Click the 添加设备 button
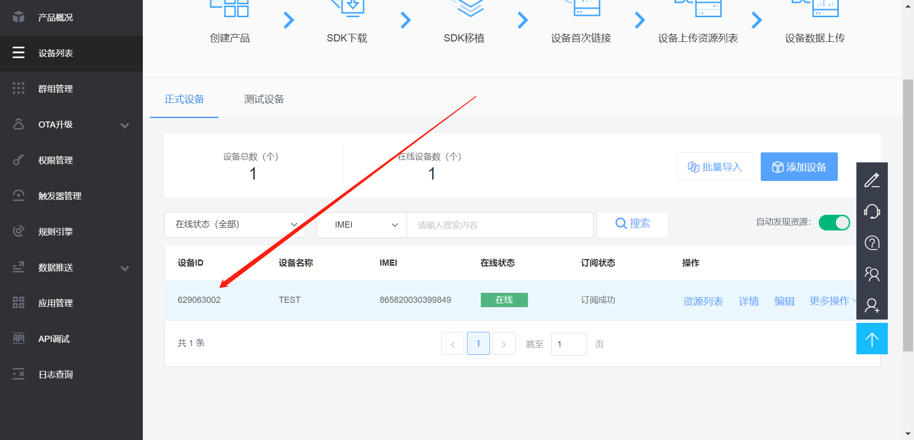The width and height of the screenshot is (914, 440). [x=799, y=167]
